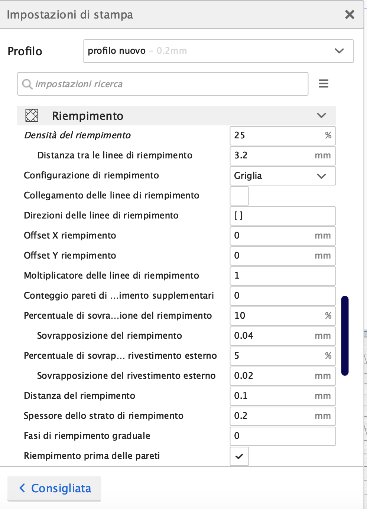Click the Offset X riempimento field
This screenshot has height=509, width=367.
pyautogui.click(x=273, y=236)
